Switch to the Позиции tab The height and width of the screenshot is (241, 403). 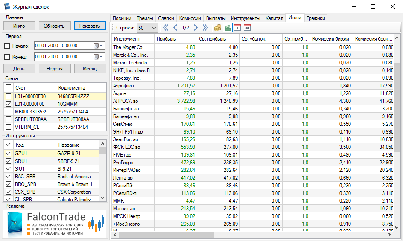click(x=122, y=18)
